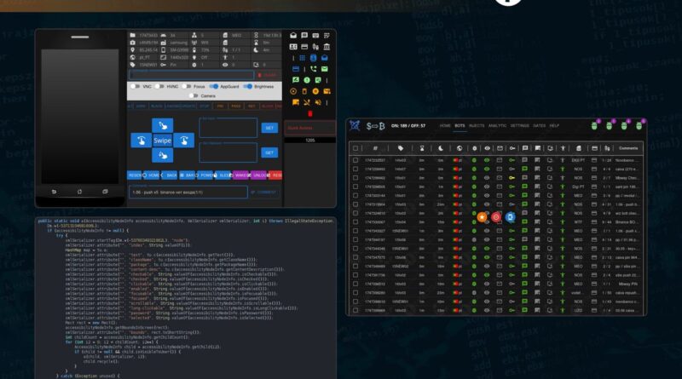The height and width of the screenshot is (379, 682).
Task: Click the blue HOME button under swipe pad
Action: click(x=153, y=175)
